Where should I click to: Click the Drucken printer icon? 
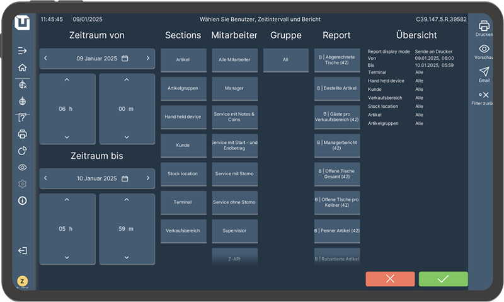pyautogui.click(x=484, y=26)
